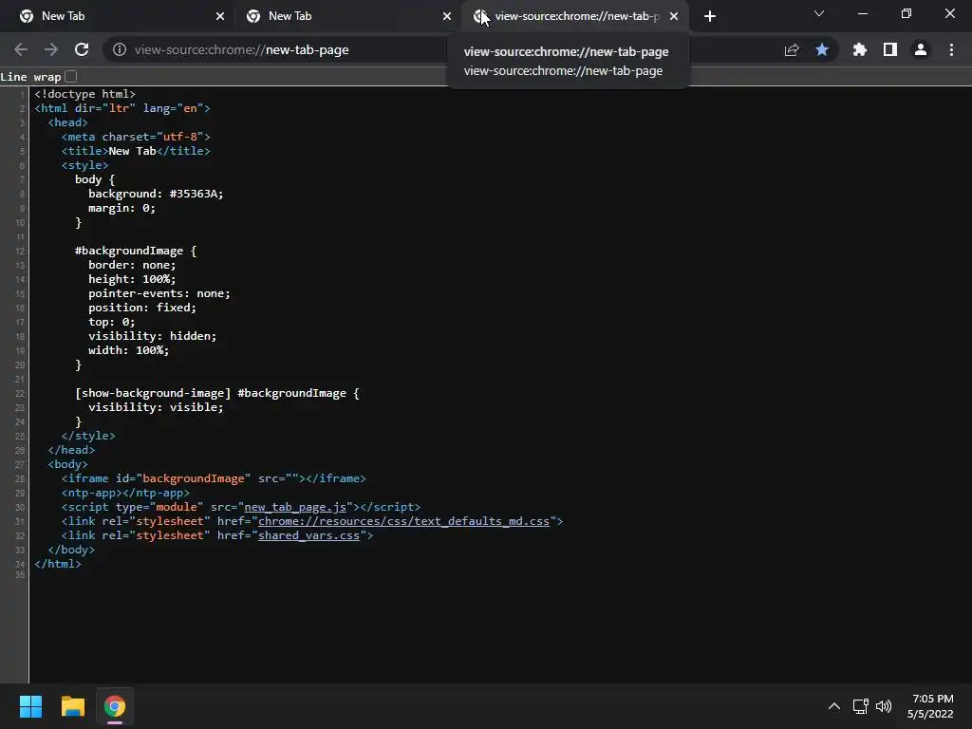Close the view-source tab
The height and width of the screenshot is (729, 972).
[674, 16]
